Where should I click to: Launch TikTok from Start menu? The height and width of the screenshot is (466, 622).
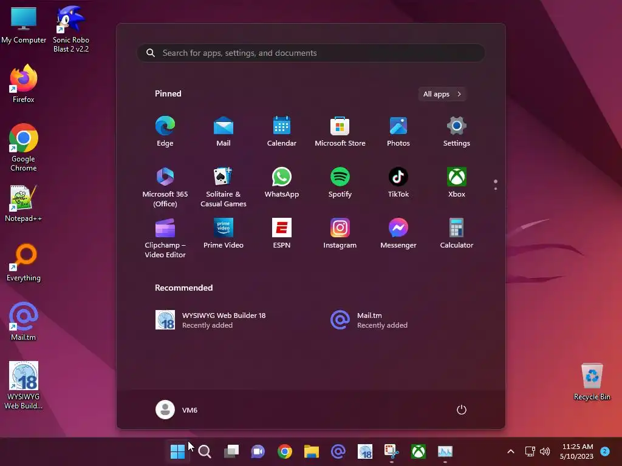tap(398, 183)
